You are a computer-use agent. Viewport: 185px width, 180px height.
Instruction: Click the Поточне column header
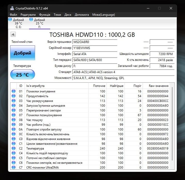pyautogui.click(x=98, y=86)
